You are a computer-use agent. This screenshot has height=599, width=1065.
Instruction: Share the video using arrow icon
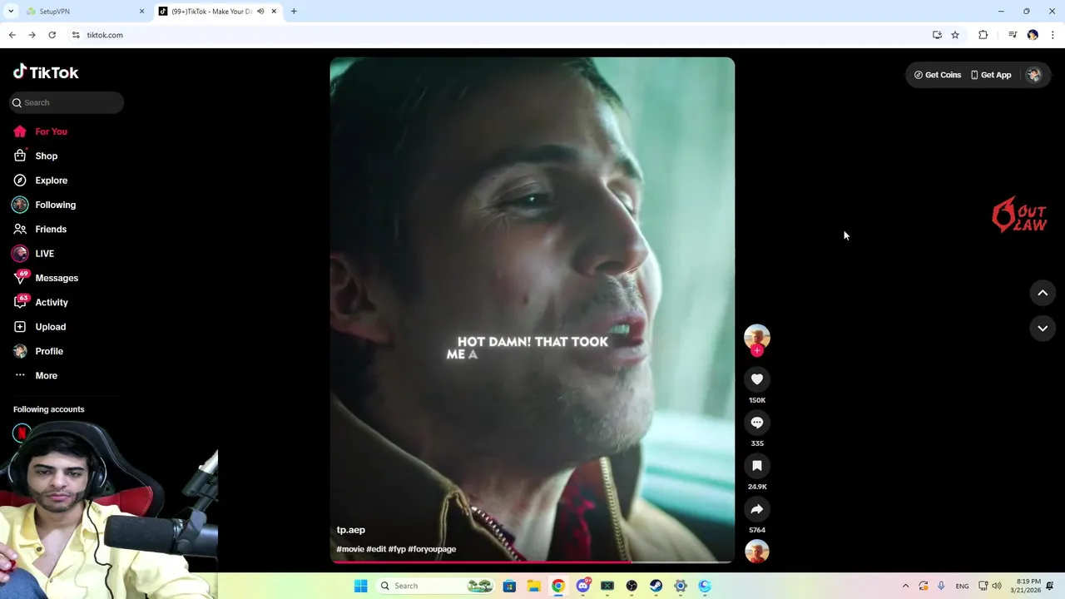(x=757, y=509)
